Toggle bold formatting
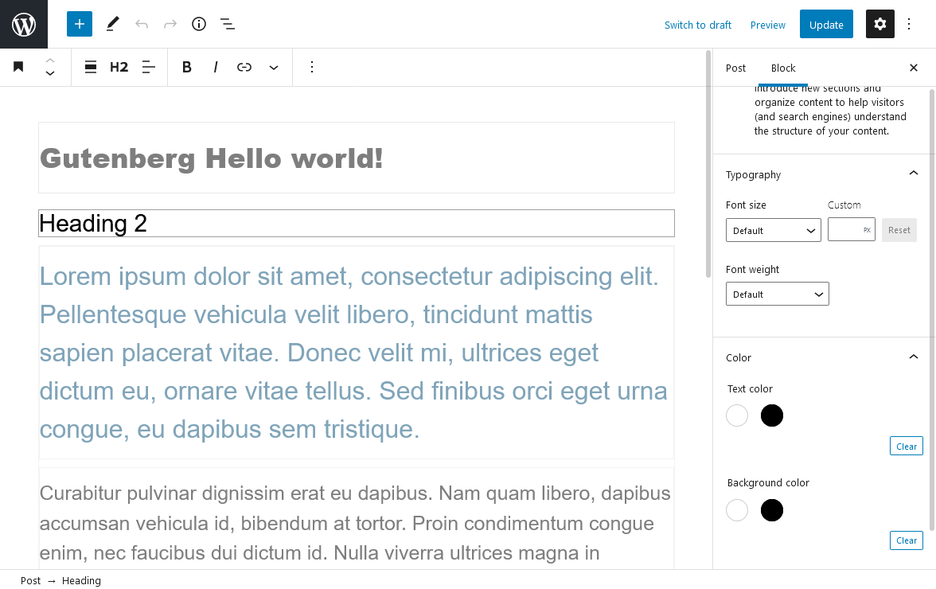Screen dimensions: 936x589 tap(187, 67)
